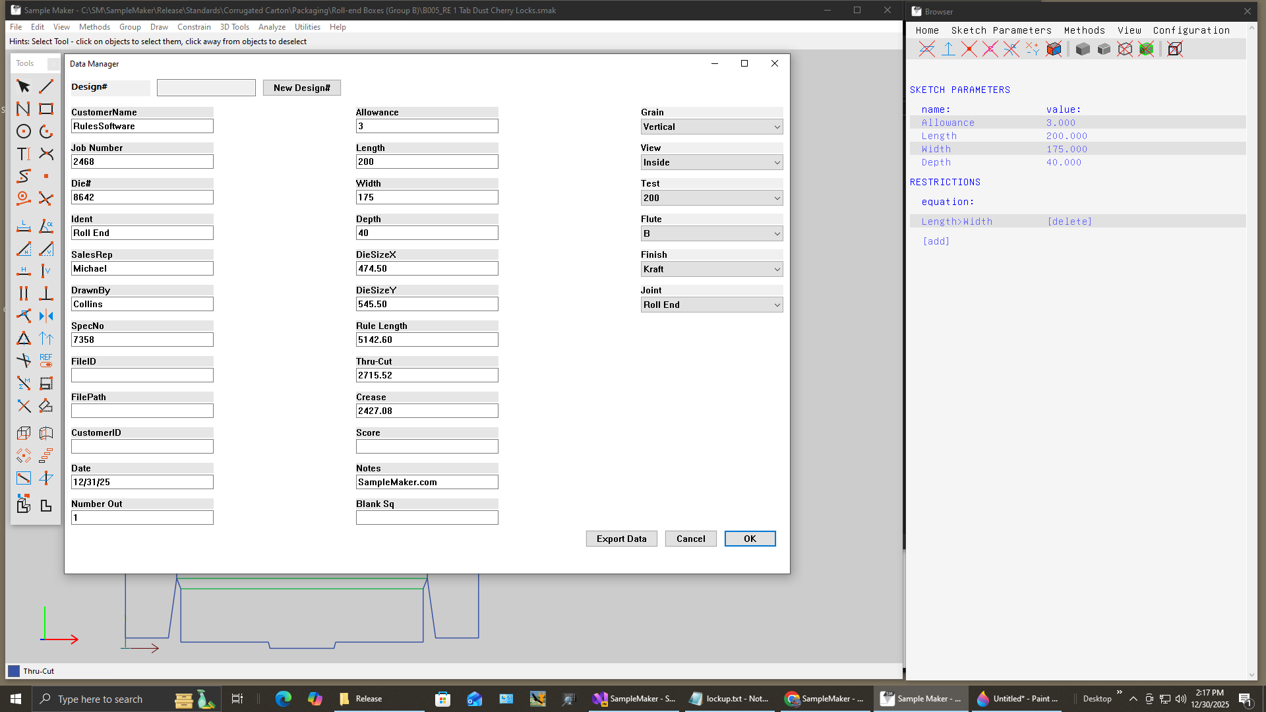Screen dimensions: 1266x712
Task: Click the [delete] link for Length>Width
Action: (x=1070, y=222)
